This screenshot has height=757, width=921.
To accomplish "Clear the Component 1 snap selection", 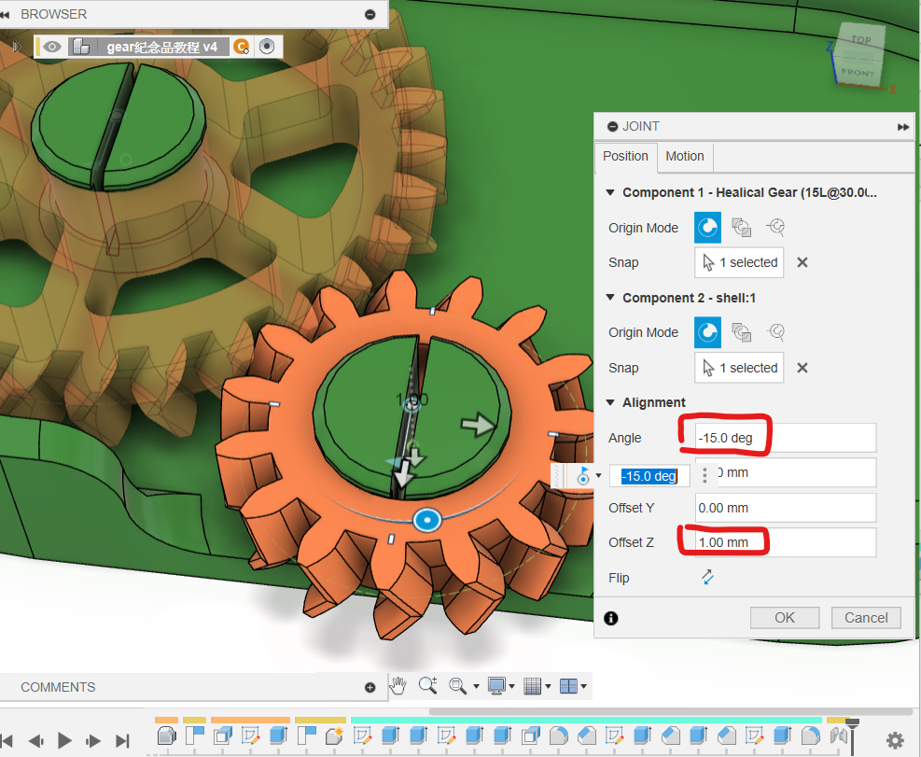I will (802, 262).
